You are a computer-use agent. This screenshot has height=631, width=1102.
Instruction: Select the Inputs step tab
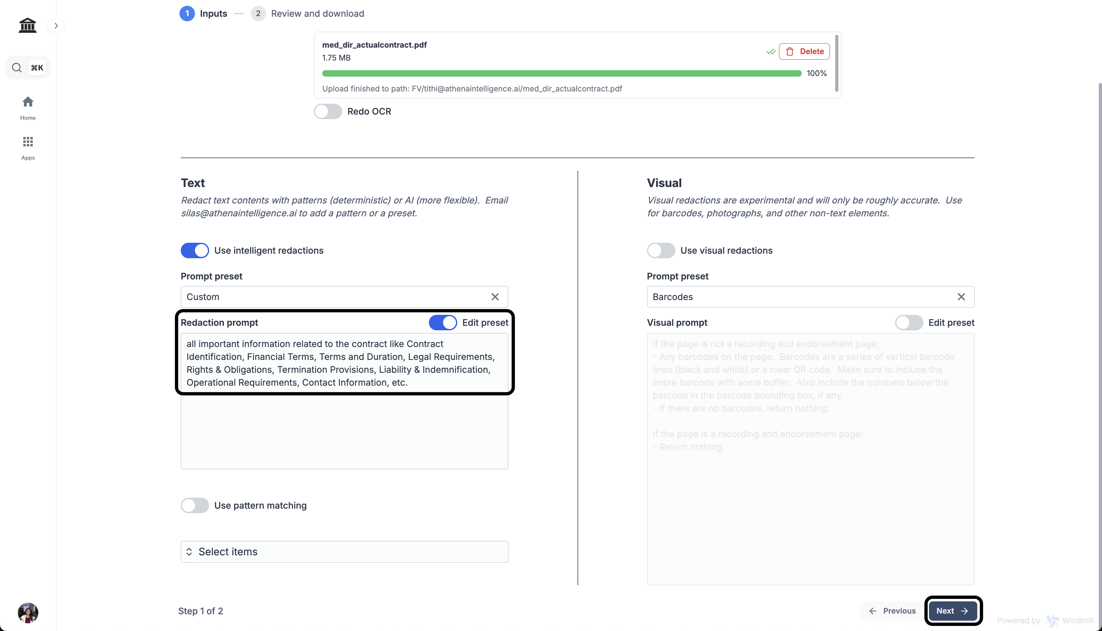tap(213, 14)
